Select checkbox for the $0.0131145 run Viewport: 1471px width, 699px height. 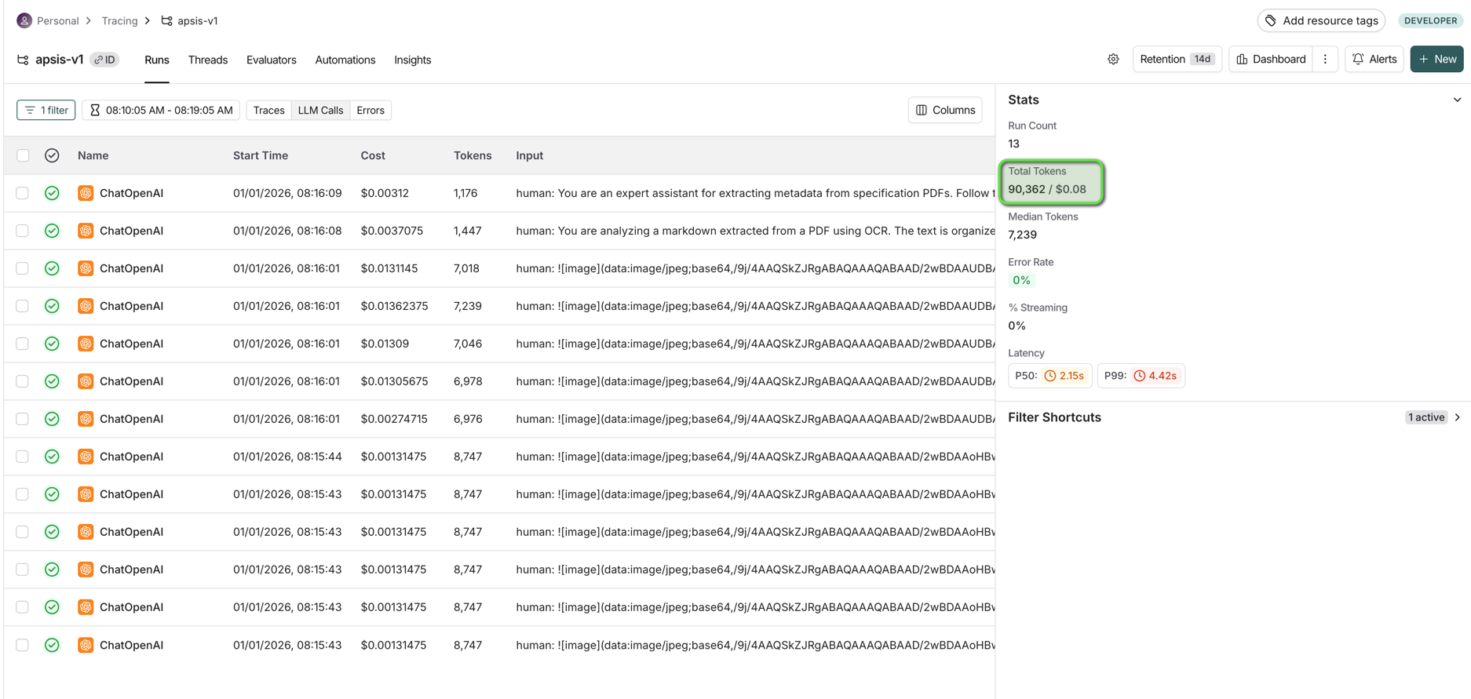(x=23, y=268)
